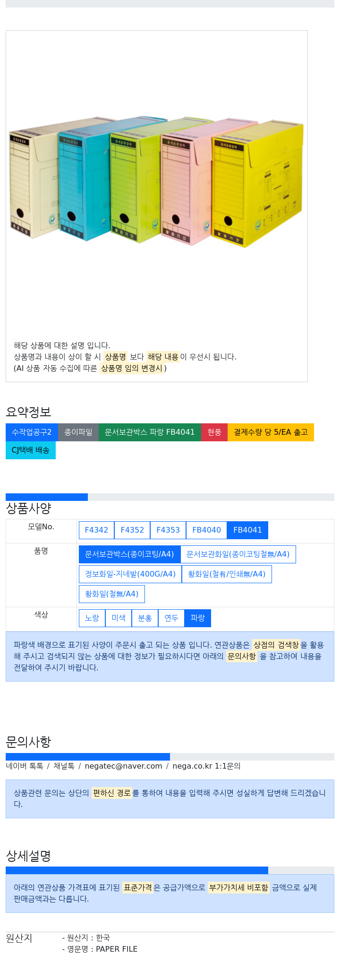Viewport: 340px width, 955px height.
Task: Choose model F4353 option
Action: coord(168,530)
